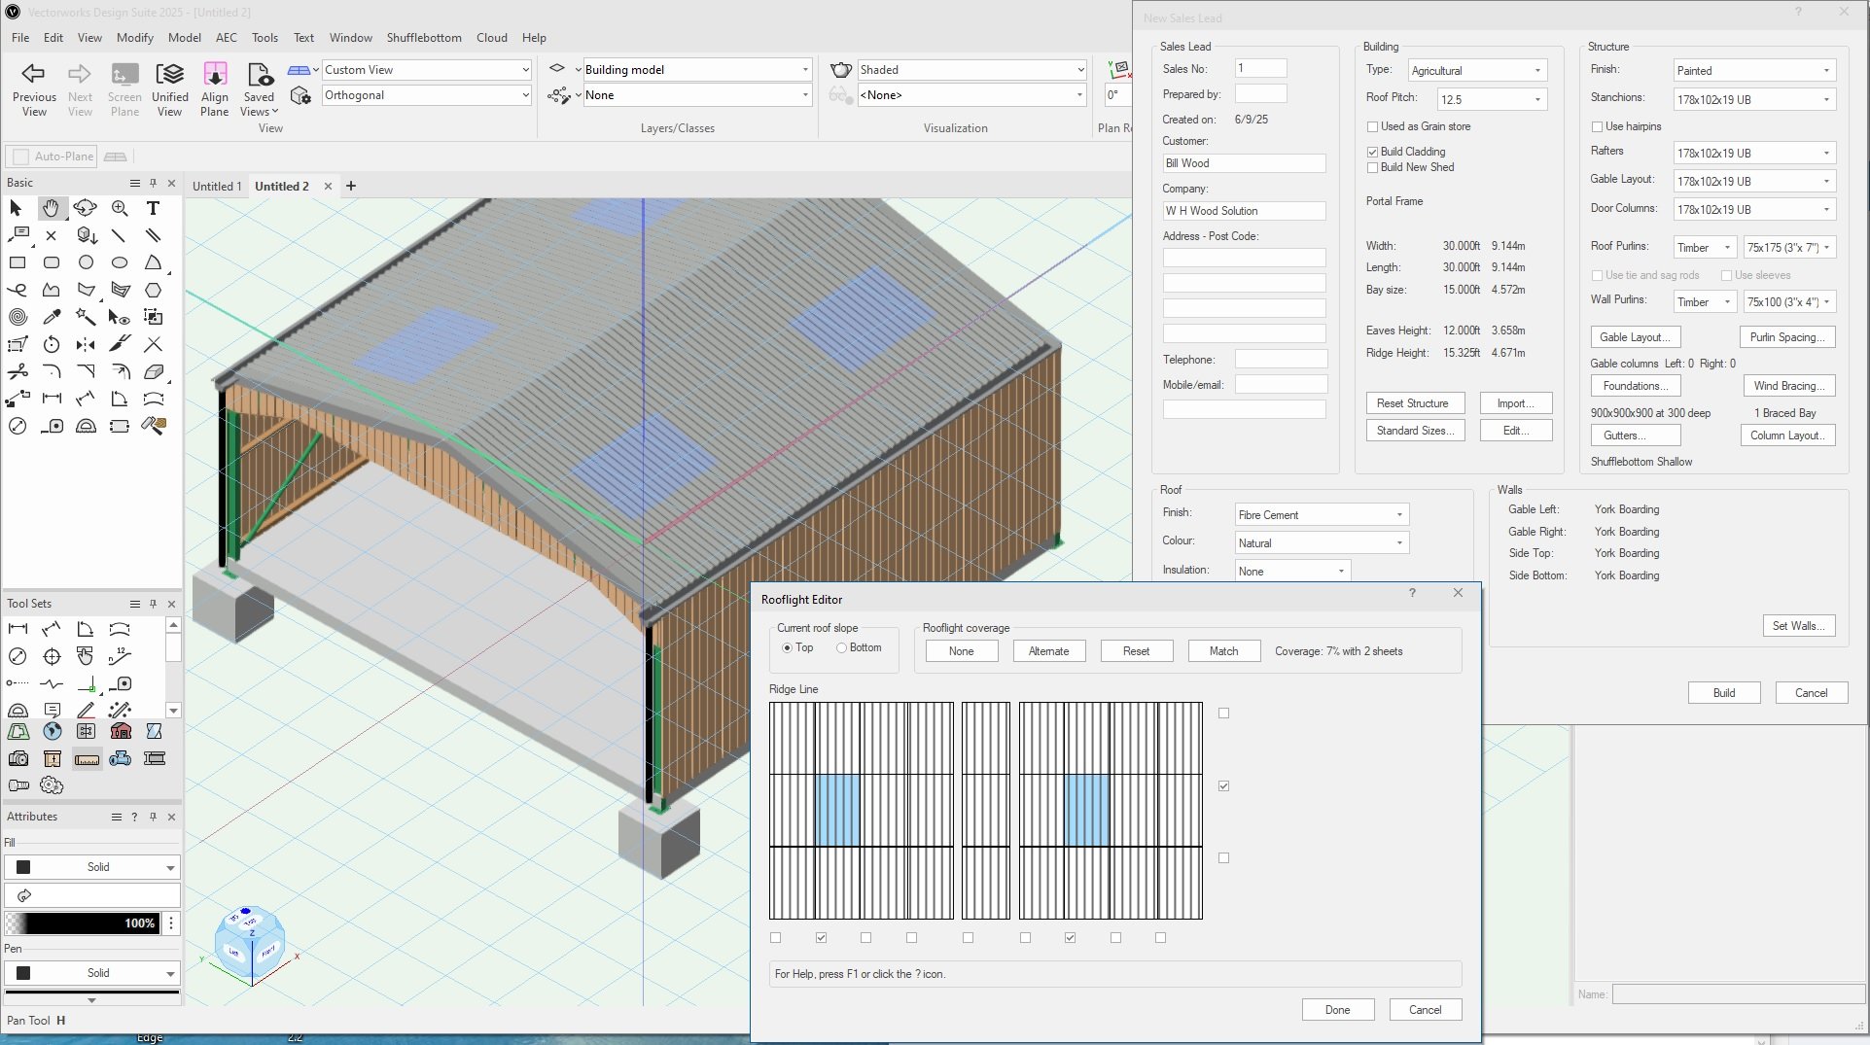Switch to the Untitled 1 tab

[217, 187]
